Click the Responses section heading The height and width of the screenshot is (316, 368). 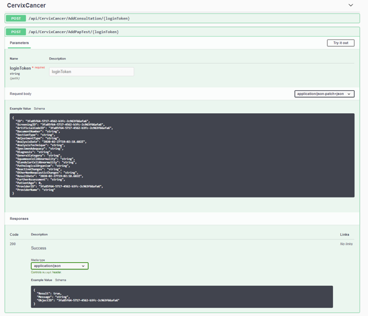(19, 219)
